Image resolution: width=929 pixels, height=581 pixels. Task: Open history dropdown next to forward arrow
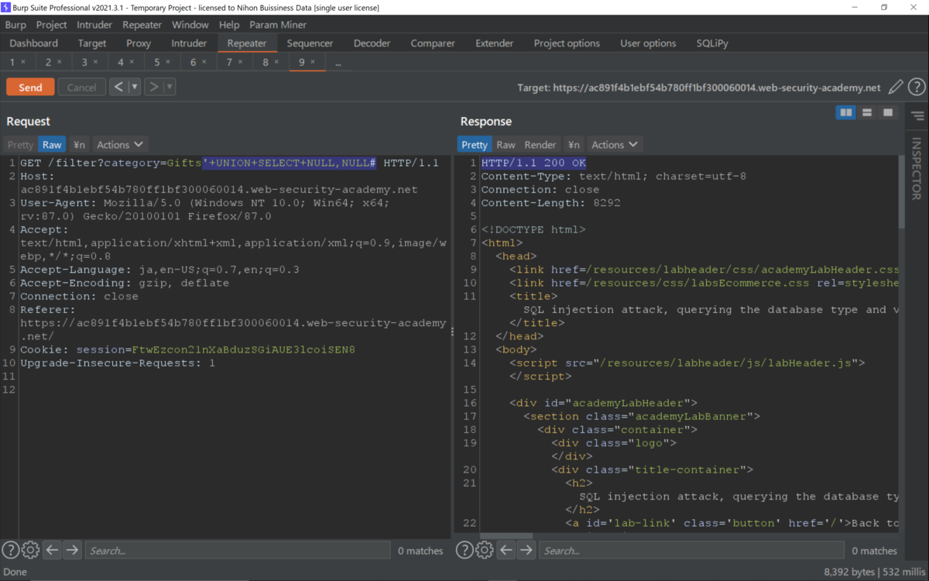[x=170, y=87]
